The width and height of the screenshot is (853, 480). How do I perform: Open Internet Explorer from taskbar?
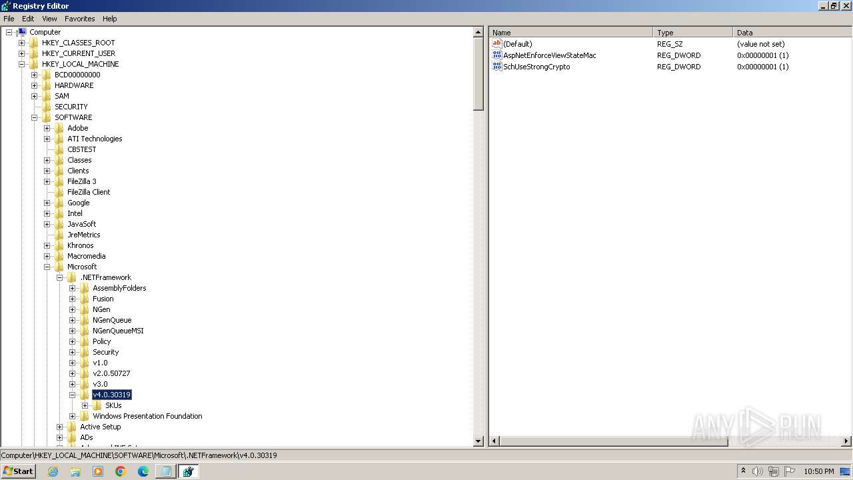53,471
